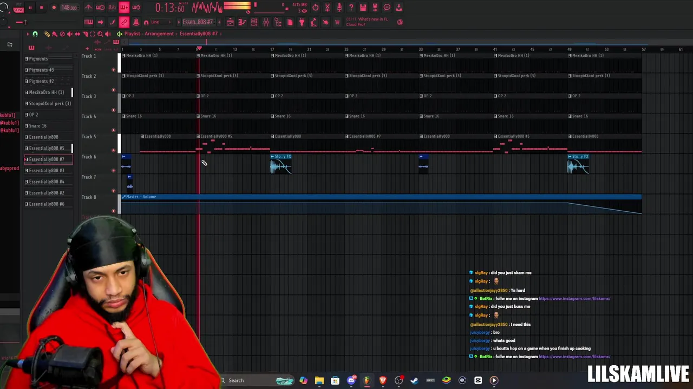Switch the PAT/SONG mode toggle
Screen dimensions: 693x389
18,8
